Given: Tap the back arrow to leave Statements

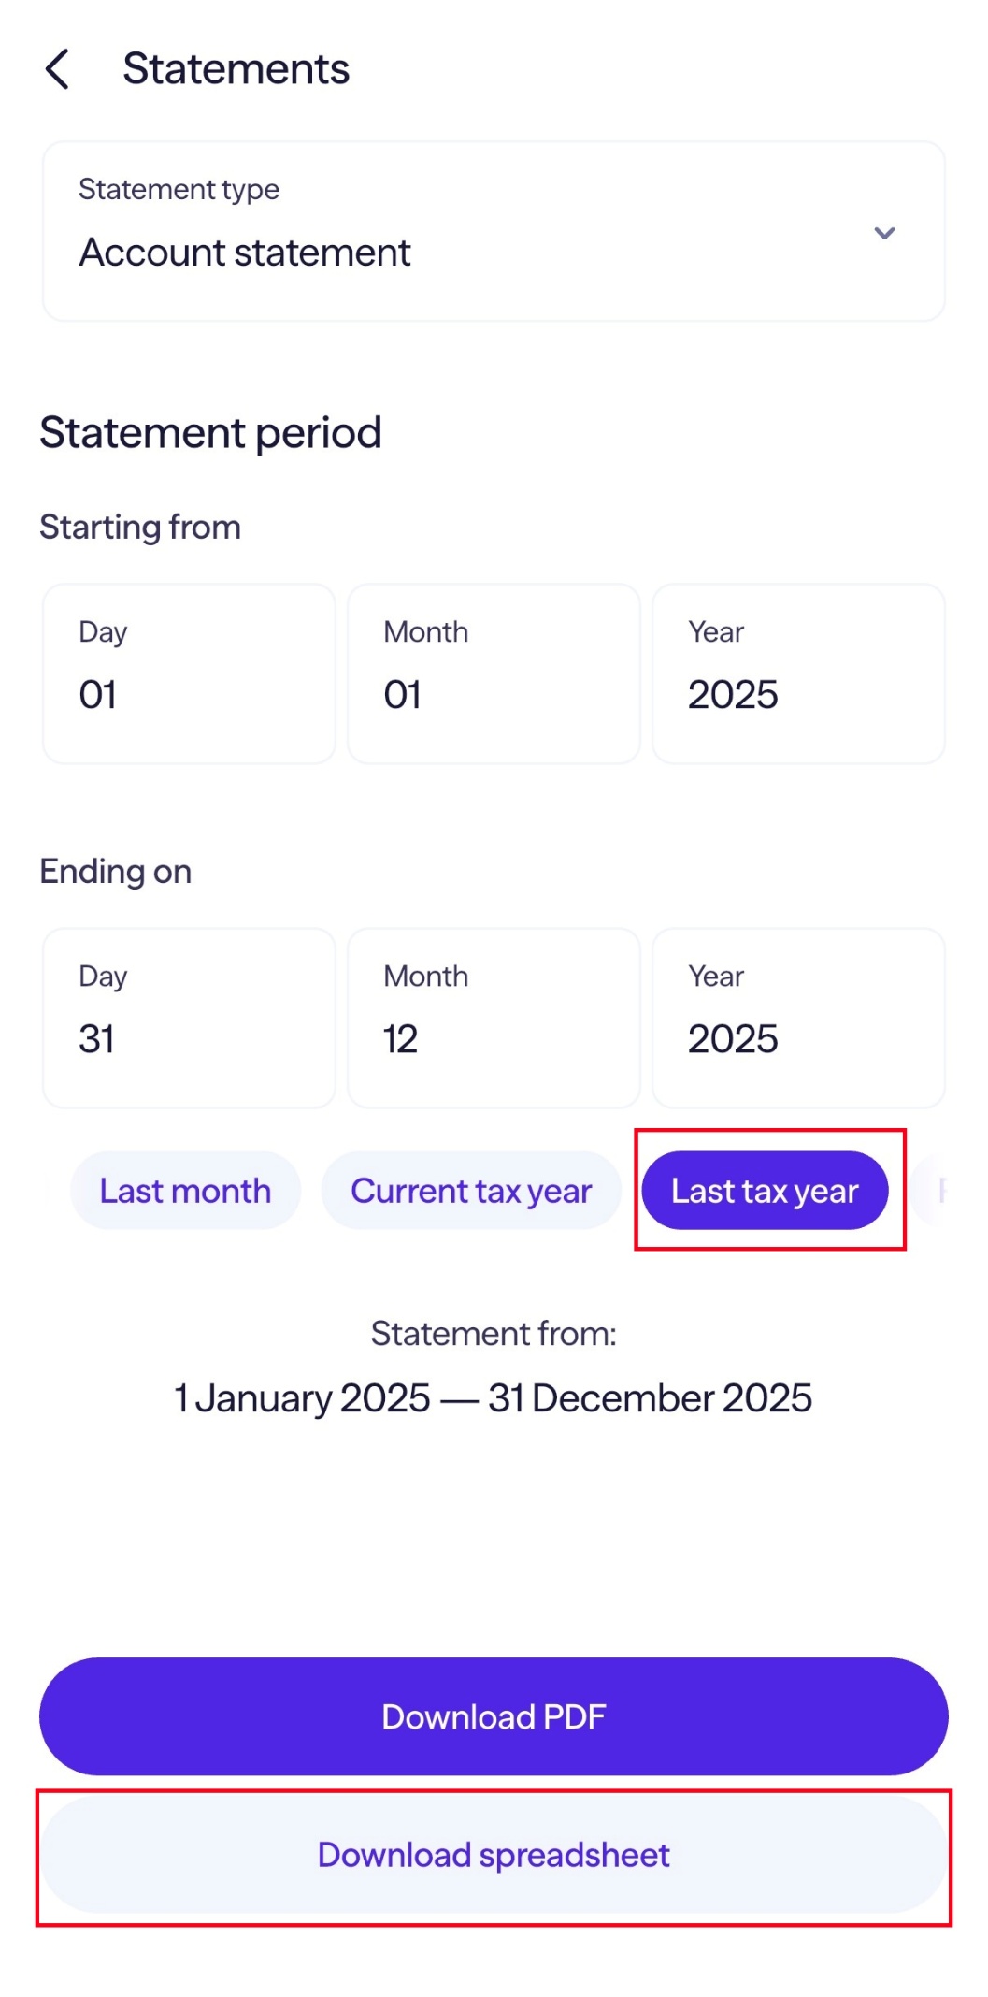Looking at the screenshot, I should [58, 68].
